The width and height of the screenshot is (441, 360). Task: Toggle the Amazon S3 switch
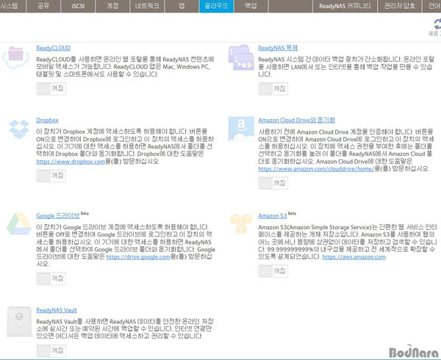click(273, 271)
